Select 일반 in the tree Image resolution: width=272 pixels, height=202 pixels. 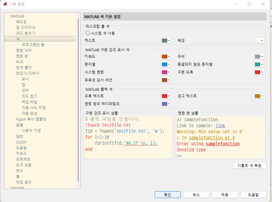pyautogui.click(x=20, y=136)
